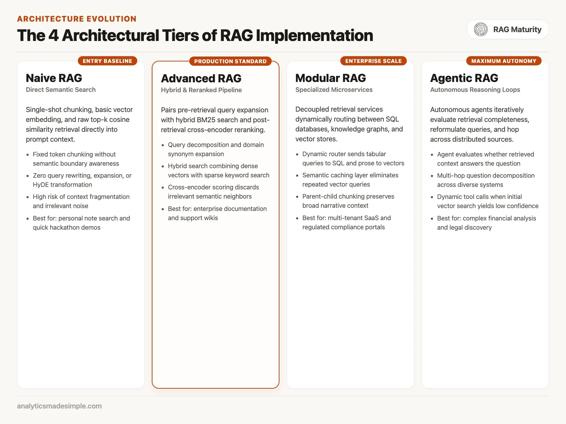Click bullet 'Best for: personal note search'

(x=81, y=223)
